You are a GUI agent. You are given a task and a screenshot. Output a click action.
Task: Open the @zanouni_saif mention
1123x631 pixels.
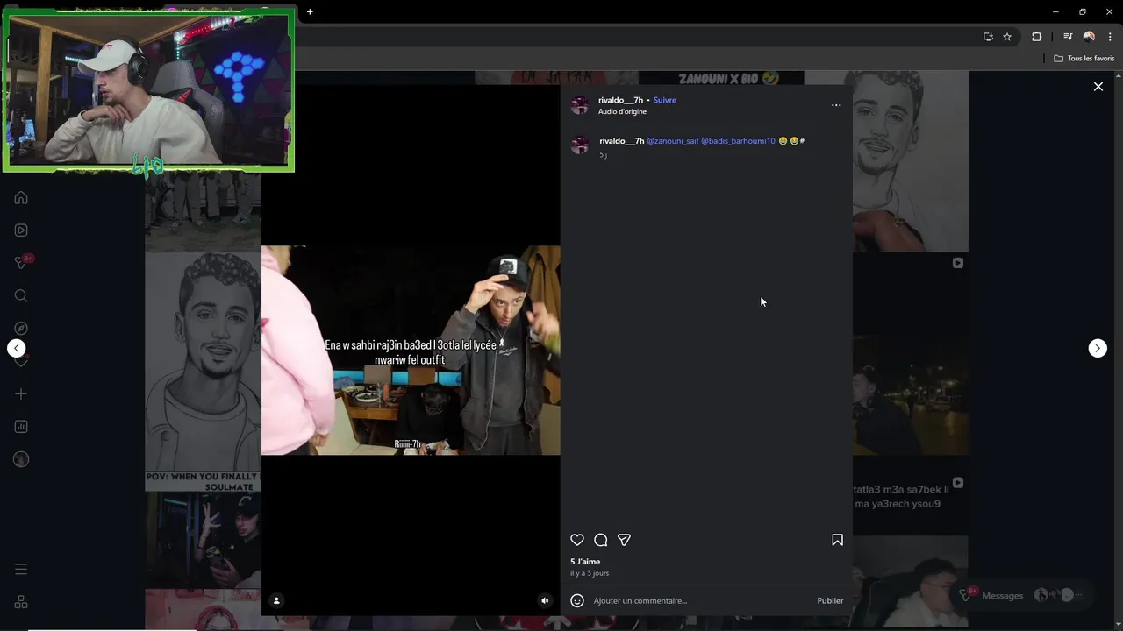coord(672,141)
